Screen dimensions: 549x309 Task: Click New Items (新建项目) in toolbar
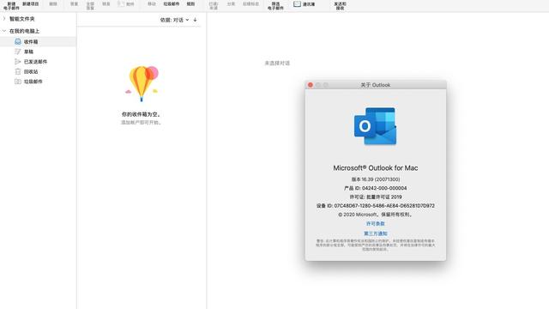31,3
